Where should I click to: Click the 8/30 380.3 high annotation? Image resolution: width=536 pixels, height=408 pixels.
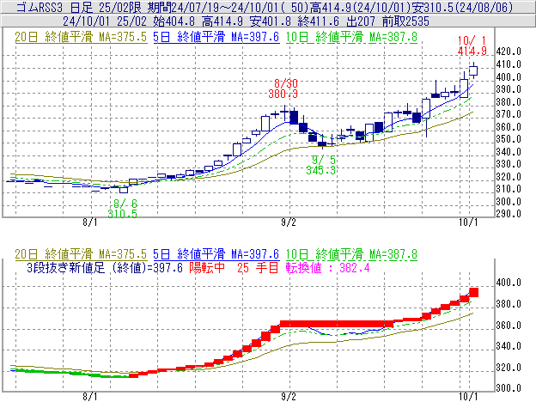pos(283,88)
